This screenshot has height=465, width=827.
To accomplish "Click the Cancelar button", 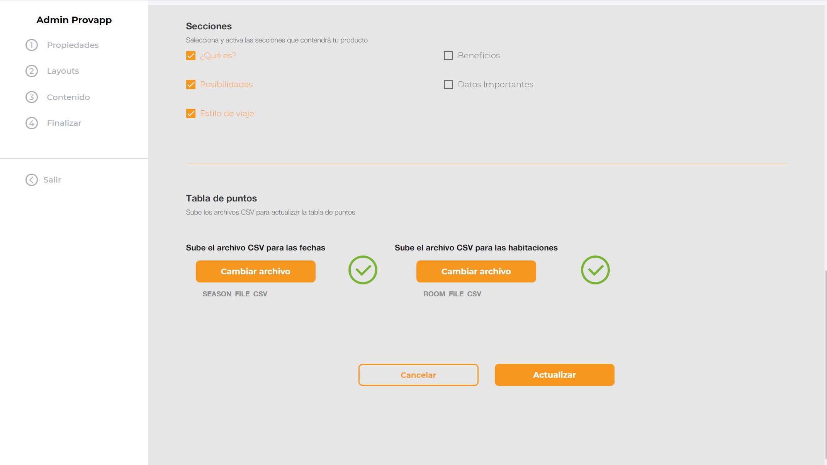I will coord(418,375).
